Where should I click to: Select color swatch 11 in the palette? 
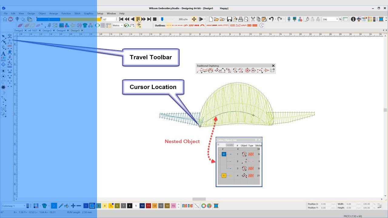(x=148, y=206)
